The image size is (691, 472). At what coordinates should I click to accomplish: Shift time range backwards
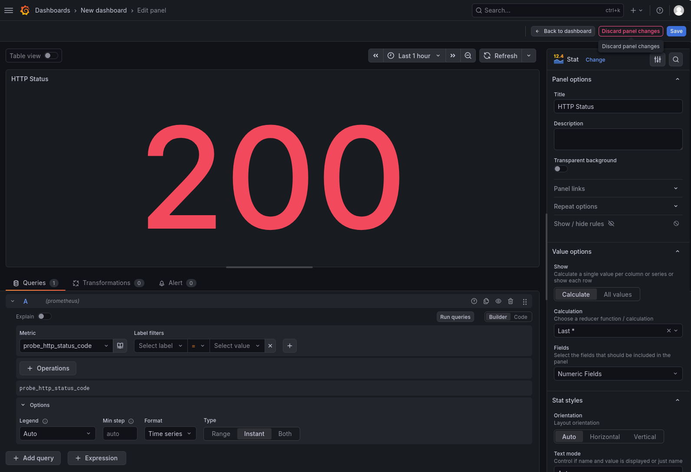[376, 56]
